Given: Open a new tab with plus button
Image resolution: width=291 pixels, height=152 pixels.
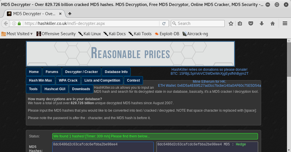Looking at the screenshot, I should pyautogui.click(x=70, y=14).
